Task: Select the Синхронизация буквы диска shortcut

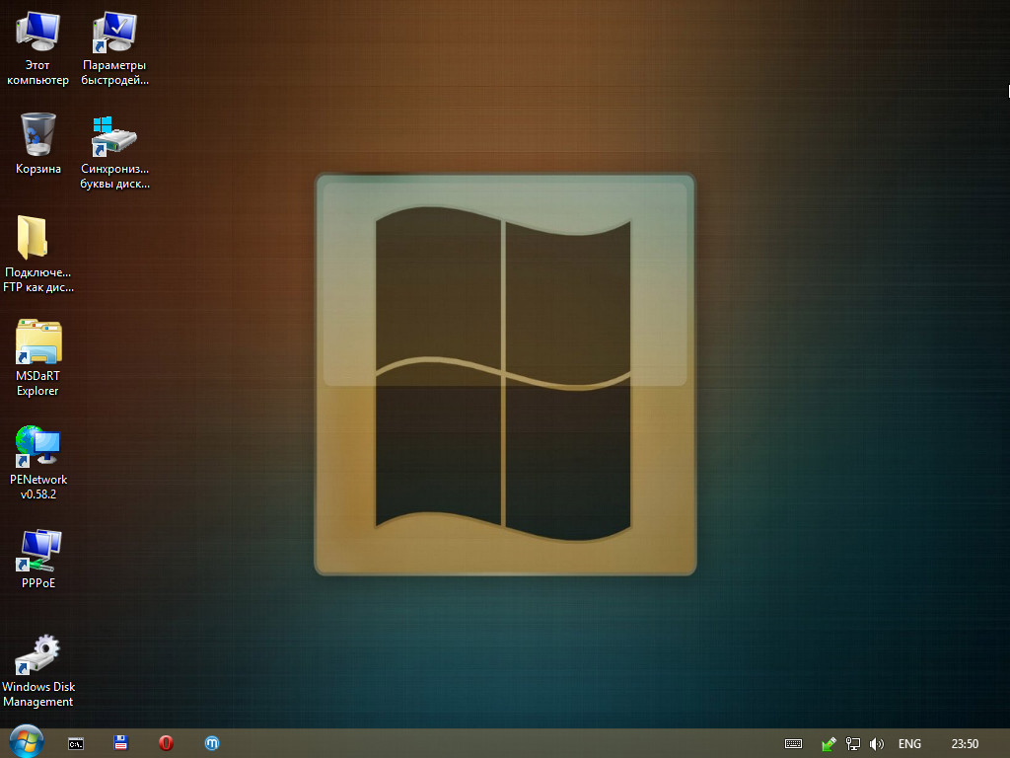Action: click(x=114, y=136)
